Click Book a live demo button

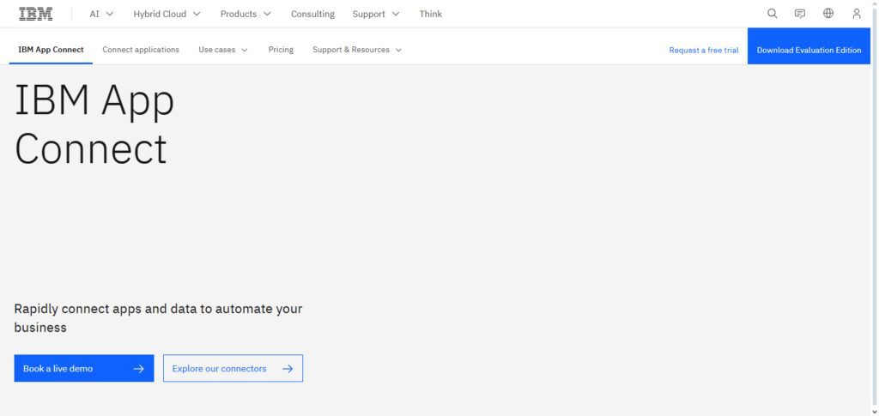pyautogui.click(x=84, y=369)
